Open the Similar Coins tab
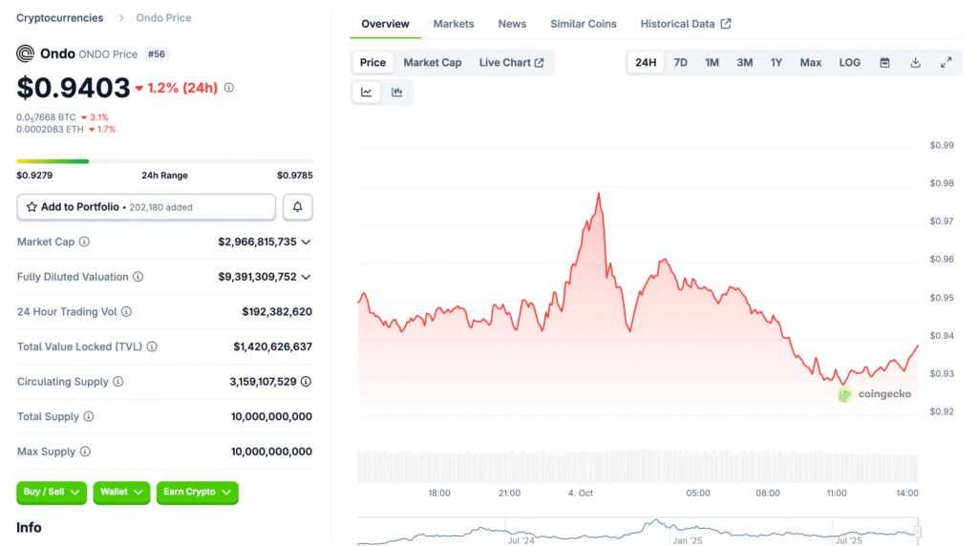 point(583,24)
